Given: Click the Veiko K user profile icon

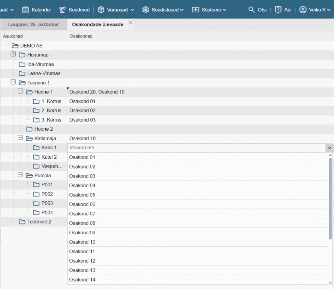Looking at the screenshot, I should [x=303, y=10].
